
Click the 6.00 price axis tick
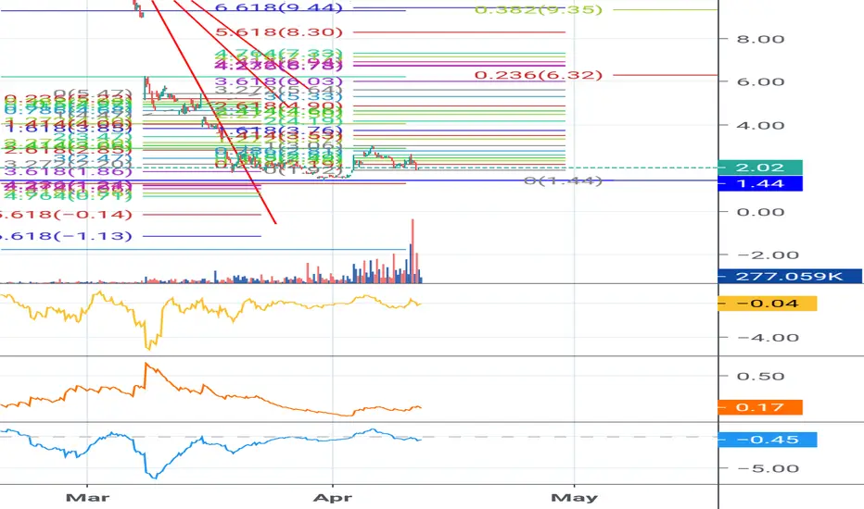coord(760,82)
